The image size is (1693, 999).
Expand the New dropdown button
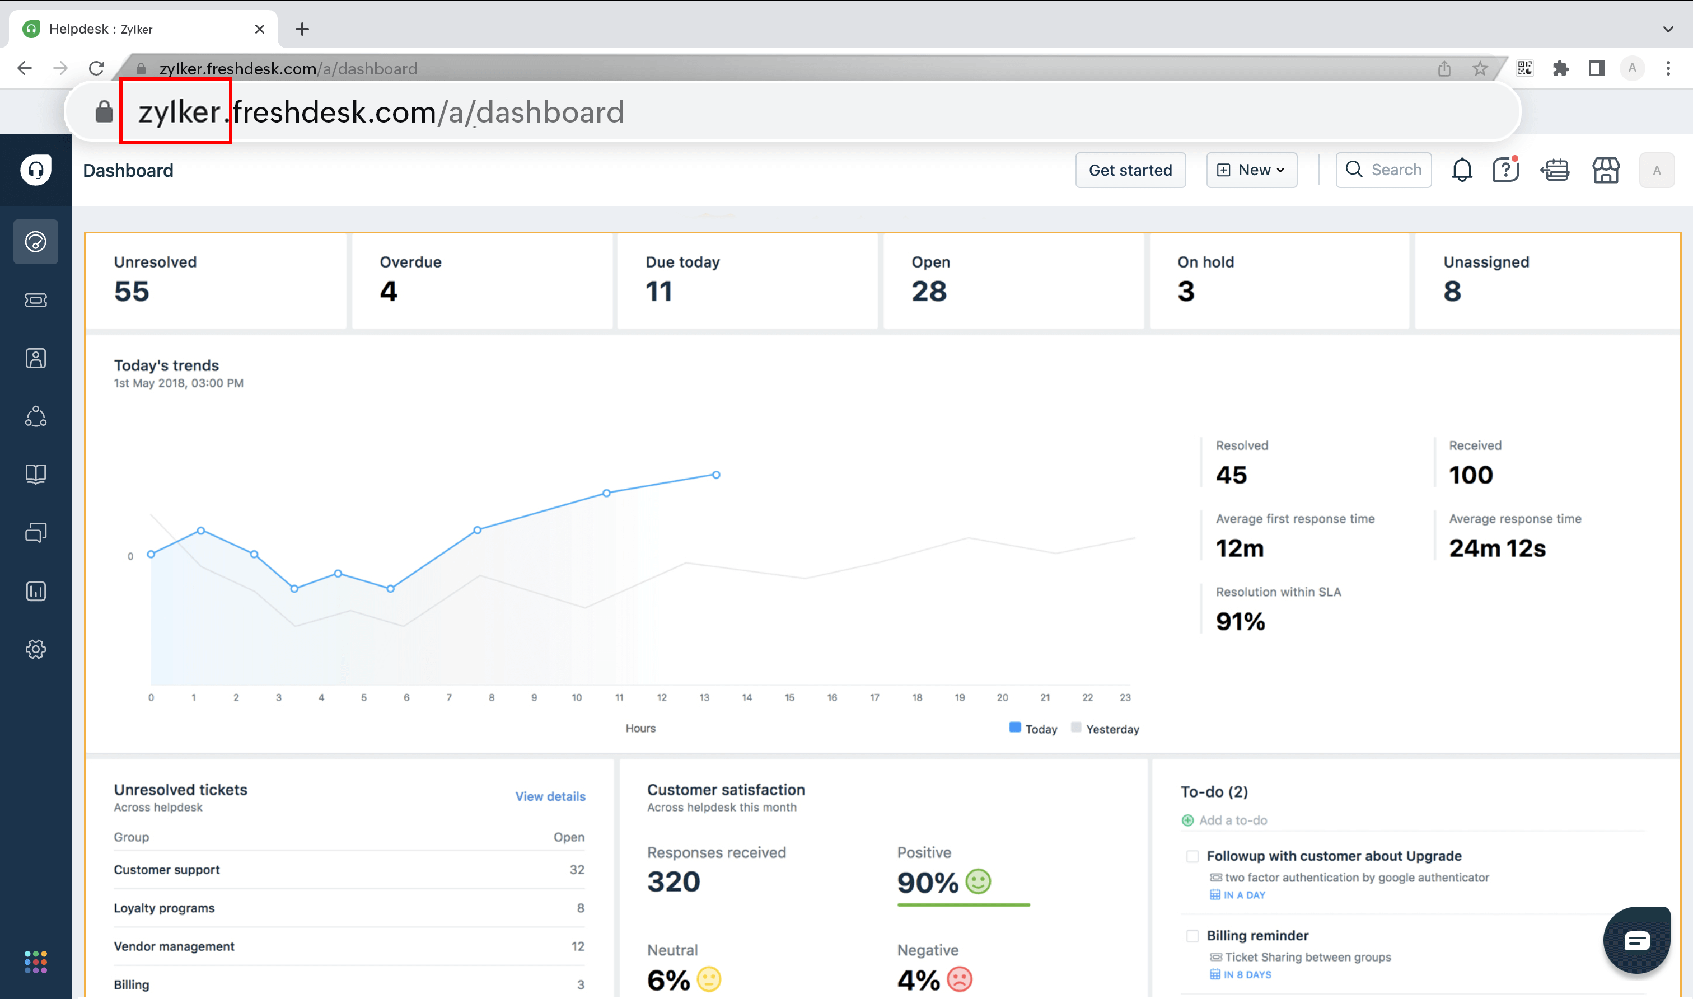pyautogui.click(x=1251, y=170)
